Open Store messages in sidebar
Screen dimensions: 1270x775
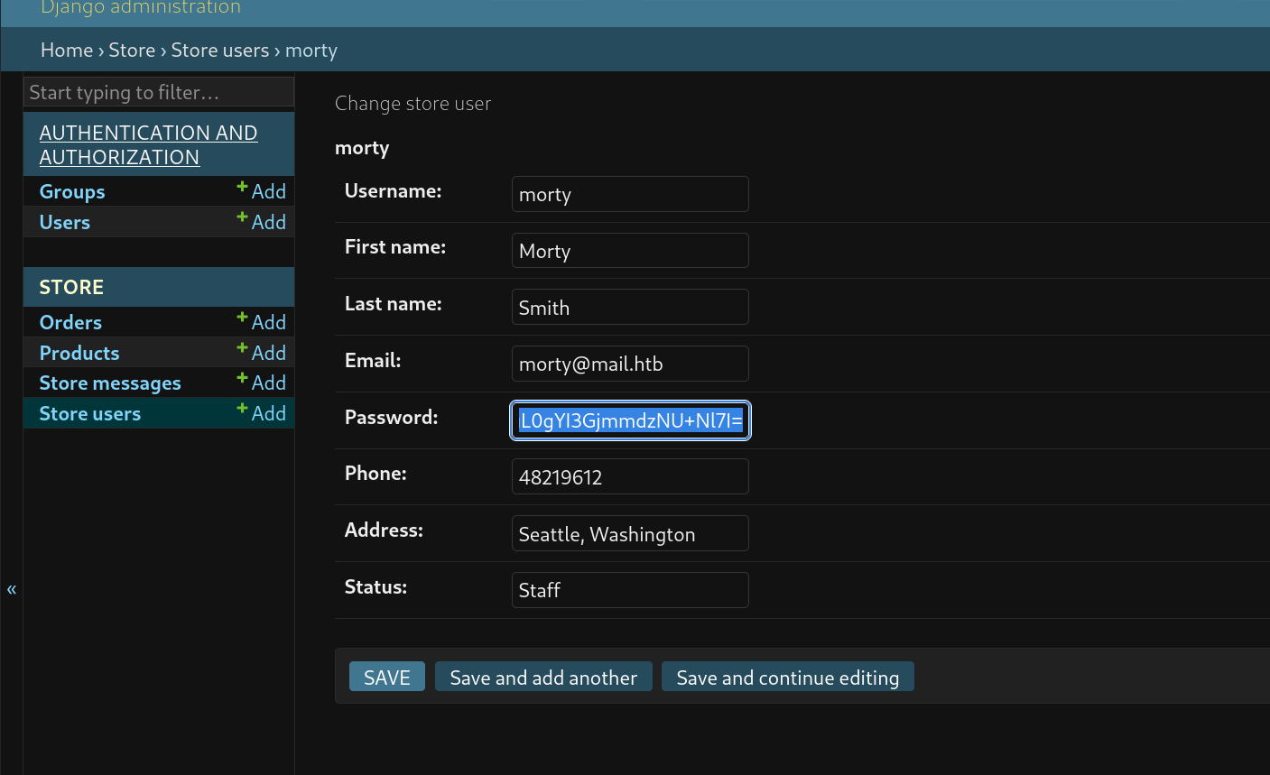110,383
